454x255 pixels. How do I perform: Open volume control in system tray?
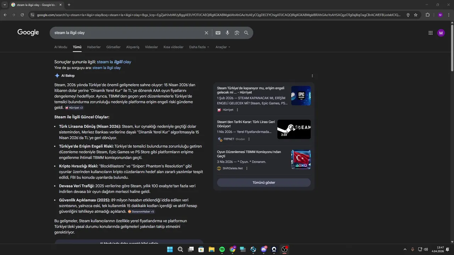(426, 249)
